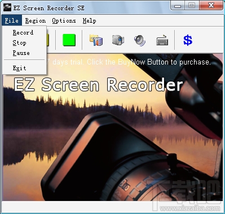225x214 pixels.
Task: Close the EZ Screen Recorder window
Action: click(211, 6)
